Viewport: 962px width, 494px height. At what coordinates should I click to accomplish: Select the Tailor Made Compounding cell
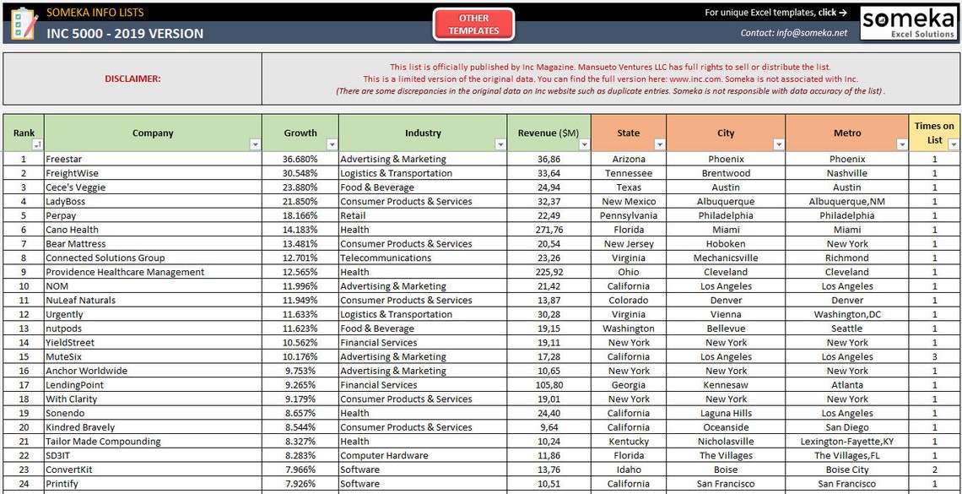[153, 442]
